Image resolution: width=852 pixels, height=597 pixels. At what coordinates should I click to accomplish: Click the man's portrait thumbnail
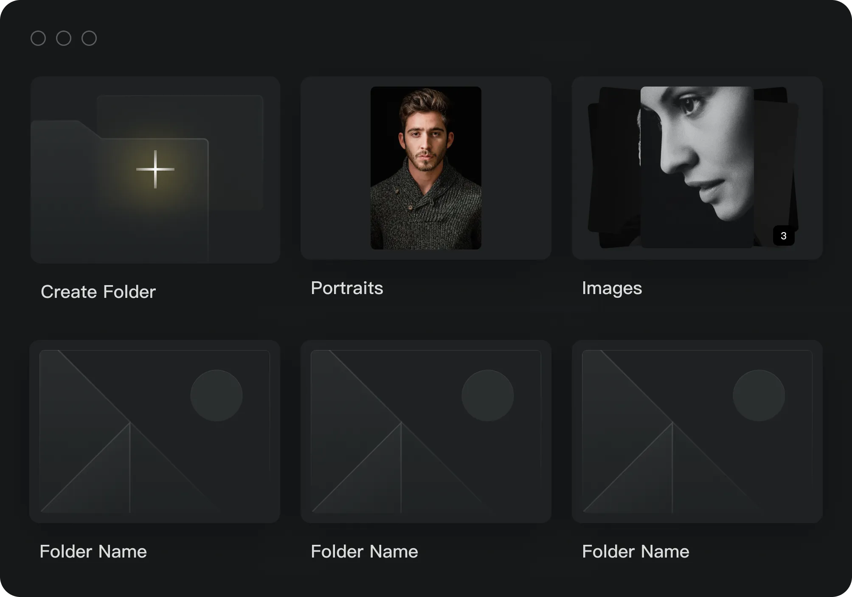tap(426, 168)
